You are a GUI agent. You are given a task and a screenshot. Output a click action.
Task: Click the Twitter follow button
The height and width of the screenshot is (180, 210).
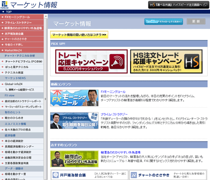coord(163,22)
